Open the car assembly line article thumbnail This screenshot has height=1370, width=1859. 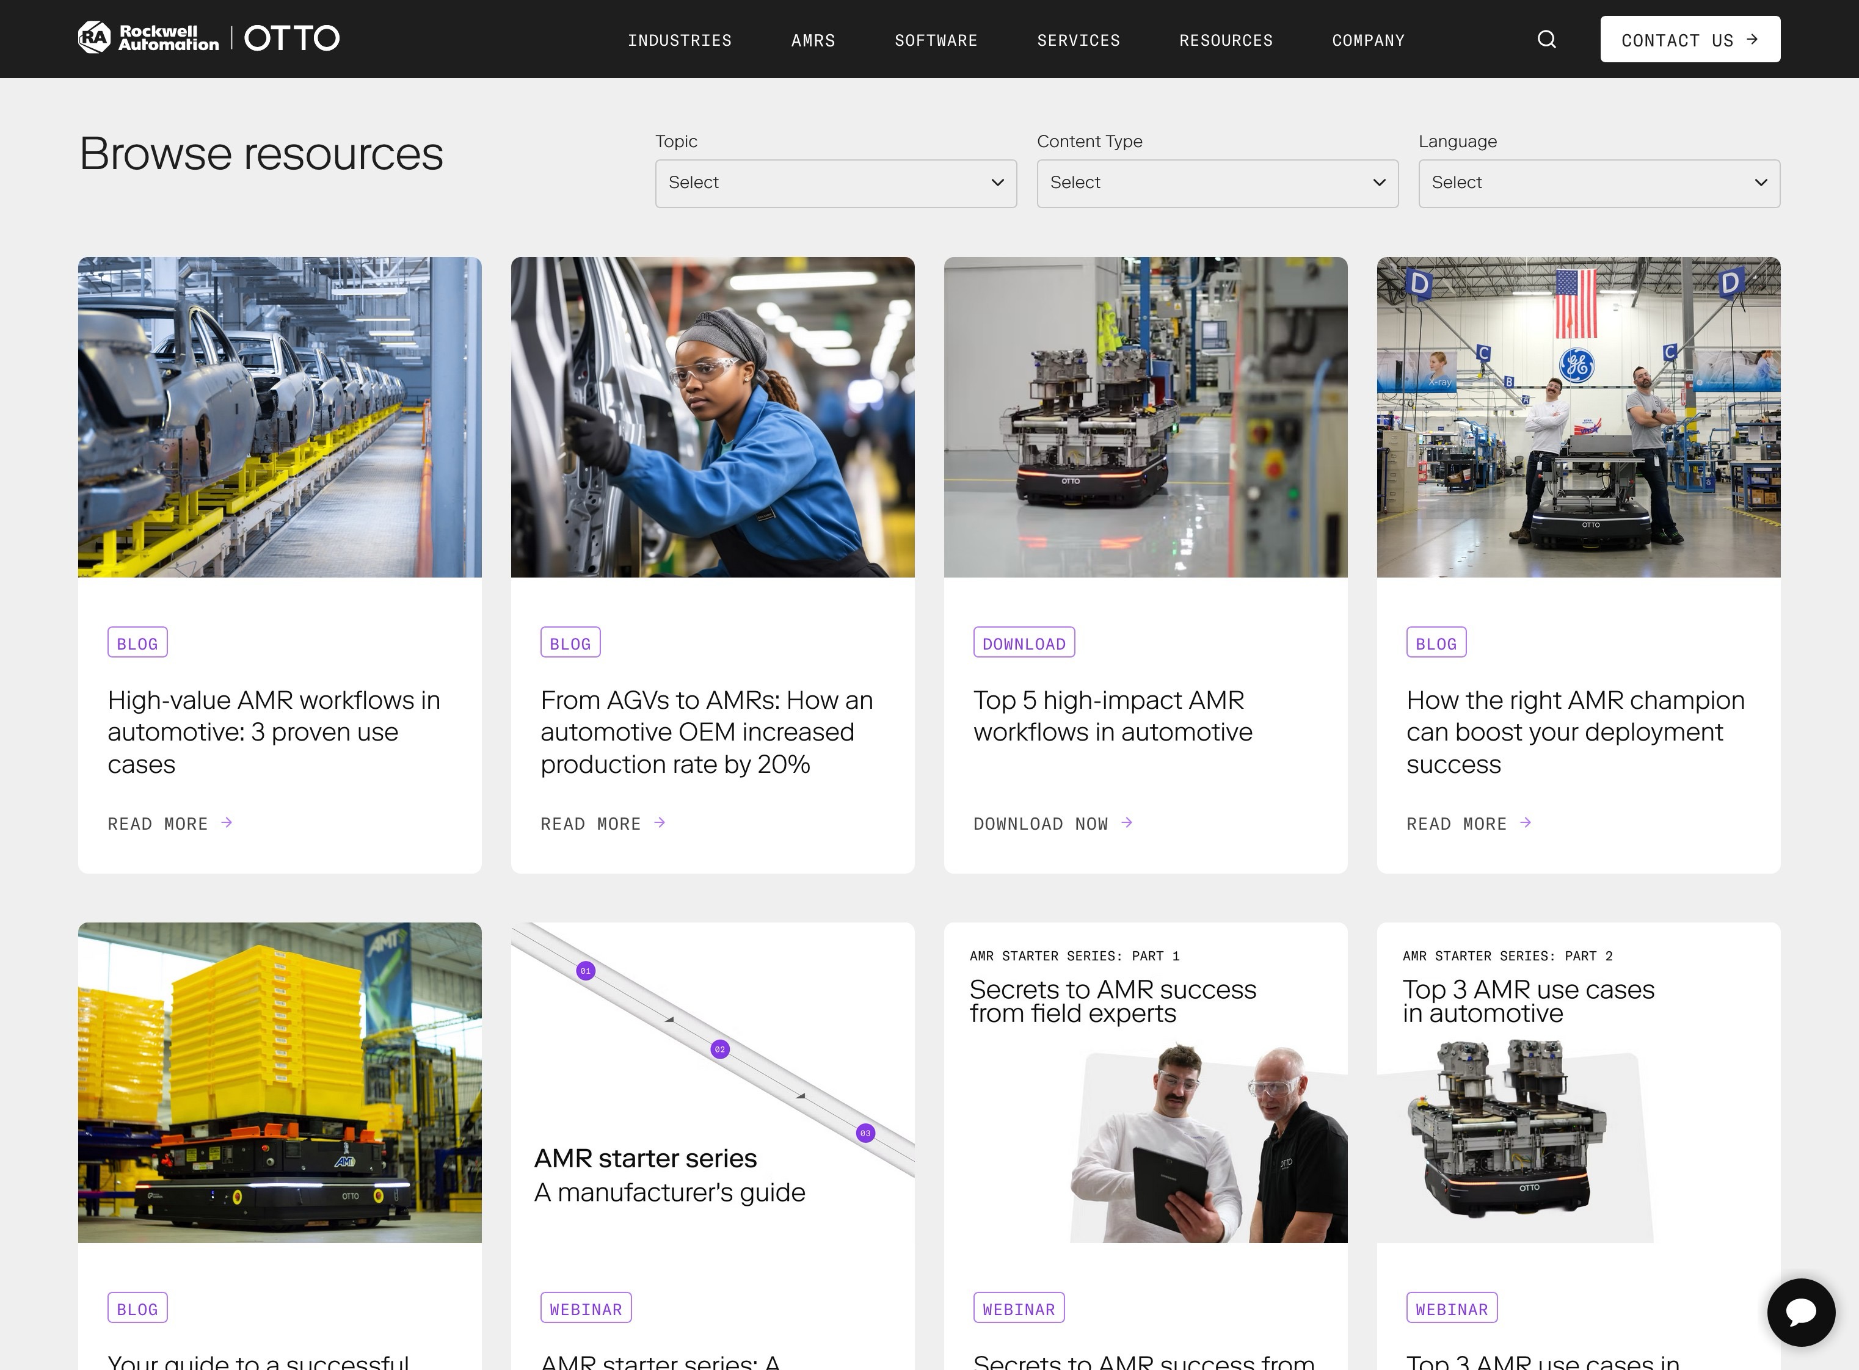(x=280, y=416)
